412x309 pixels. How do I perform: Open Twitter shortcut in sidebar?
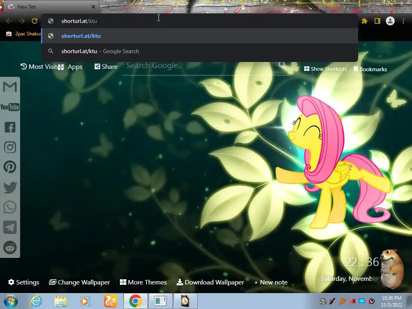10,187
